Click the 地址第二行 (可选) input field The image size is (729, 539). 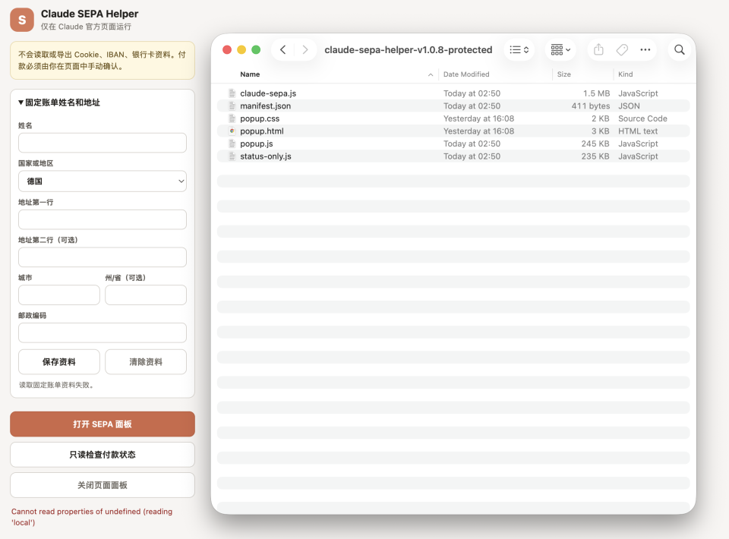point(103,257)
